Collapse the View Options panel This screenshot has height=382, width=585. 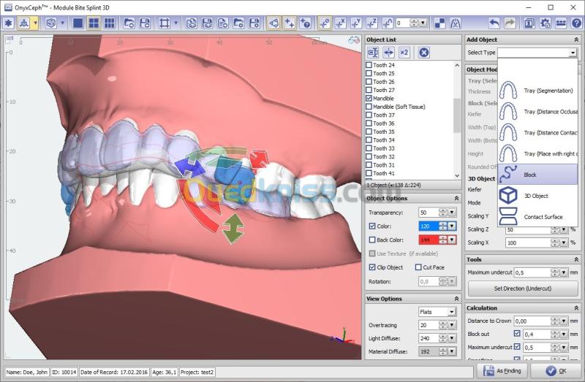click(456, 299)
